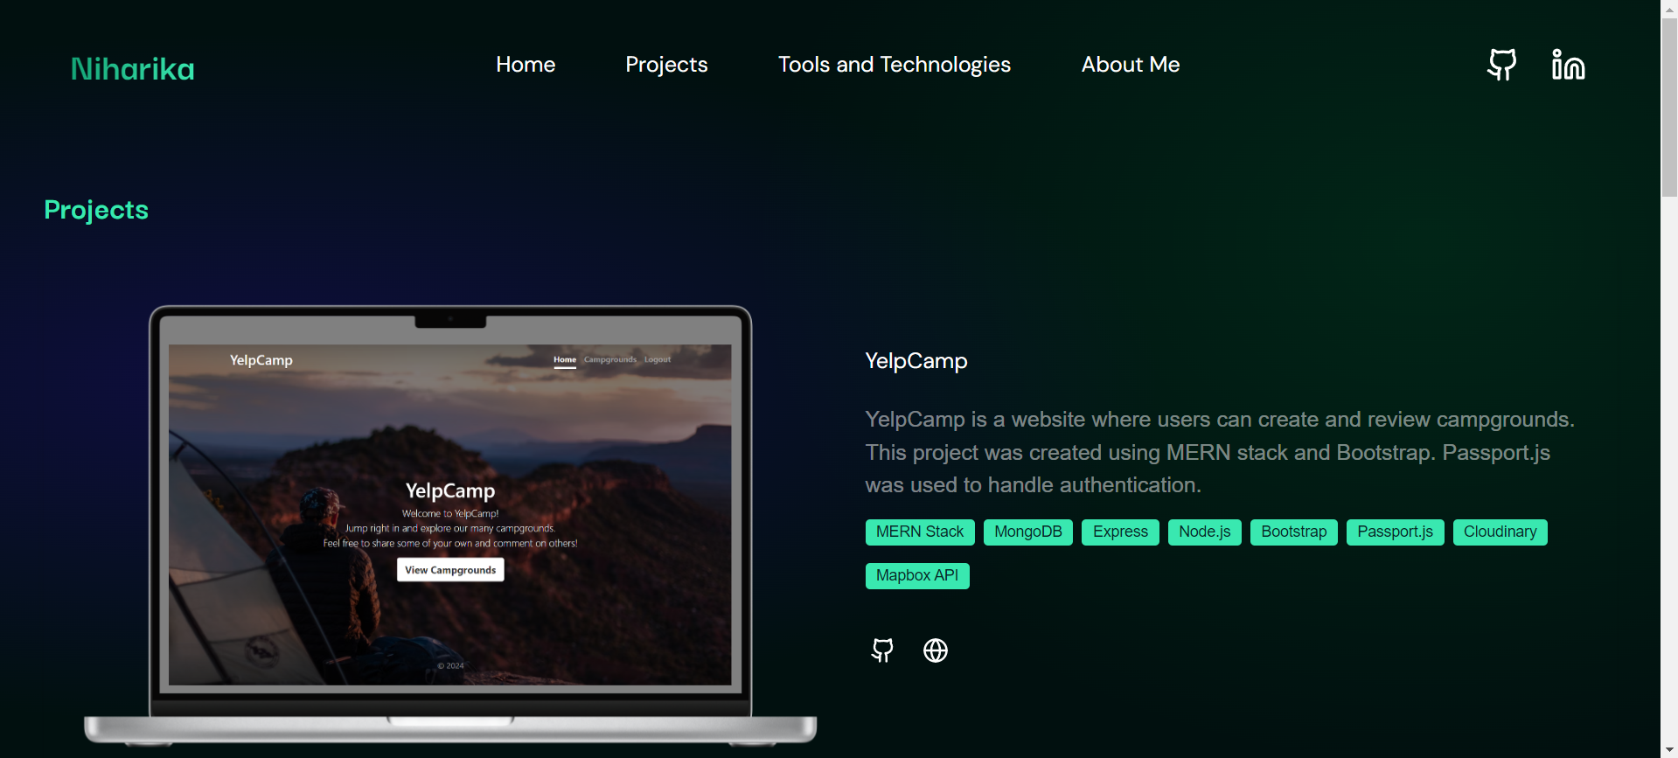
Task: Click the YelpCamp project title
Action: click(x=916, y=361)
